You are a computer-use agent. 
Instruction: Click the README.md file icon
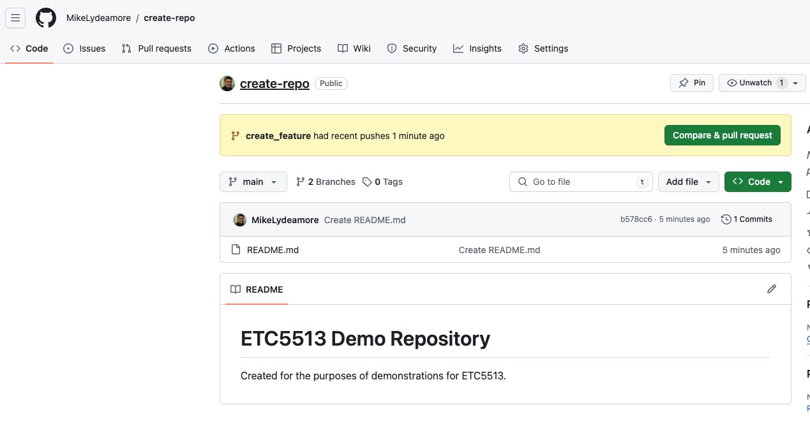(x=236, y=250)
